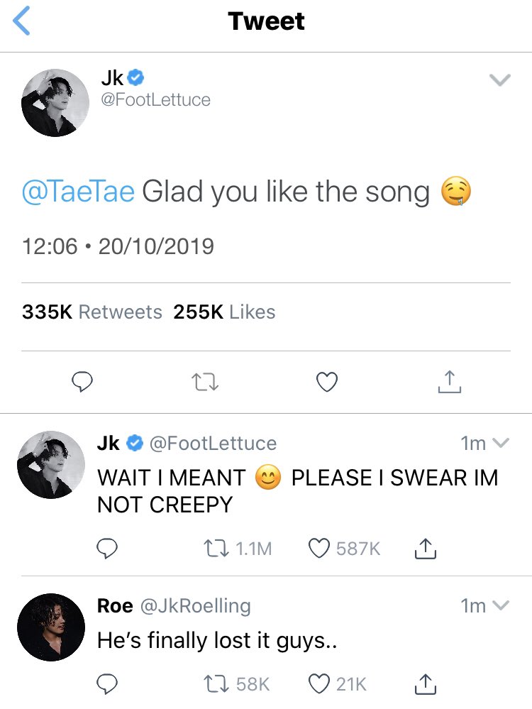Reply to Roe's tweet

[107, 684]
